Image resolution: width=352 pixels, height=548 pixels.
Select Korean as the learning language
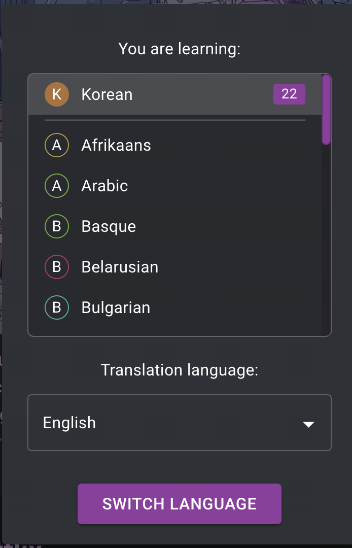coord(175,94)
